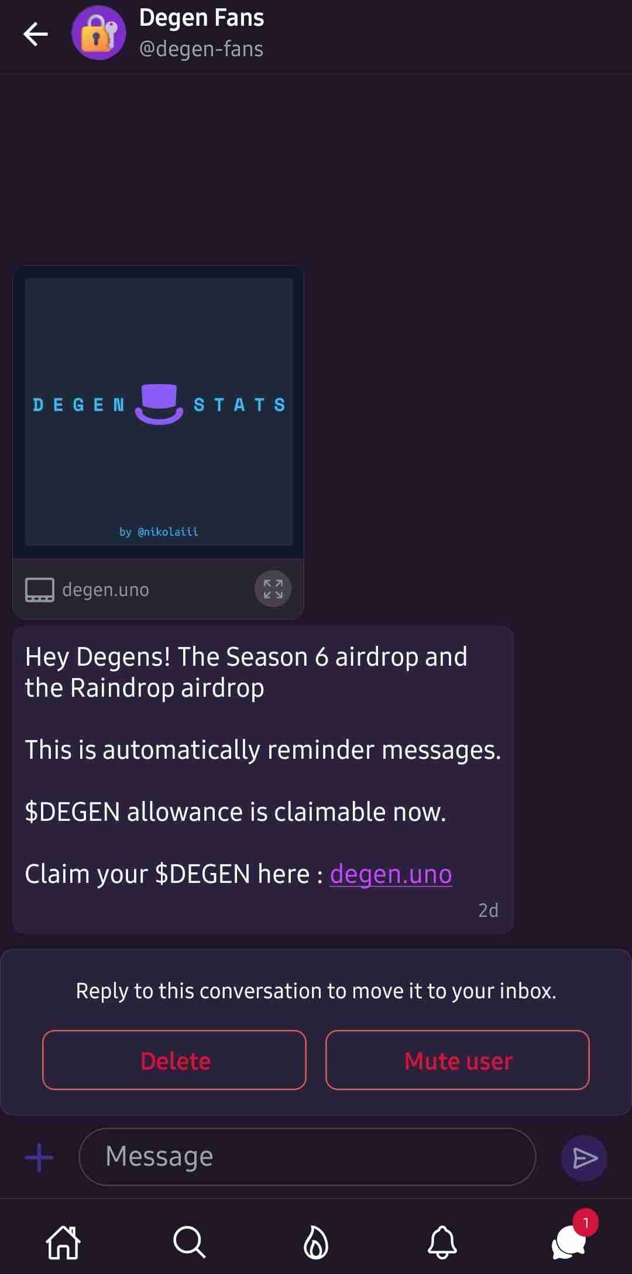This screenshot has width=632, height=1274.
Task: Open the degen.uno claim link in the message
Action: point(391,874)
